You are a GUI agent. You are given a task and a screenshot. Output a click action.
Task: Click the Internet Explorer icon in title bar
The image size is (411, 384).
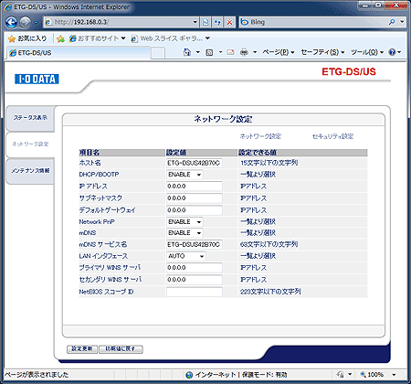pyautogui.click(x=8, y=7)
